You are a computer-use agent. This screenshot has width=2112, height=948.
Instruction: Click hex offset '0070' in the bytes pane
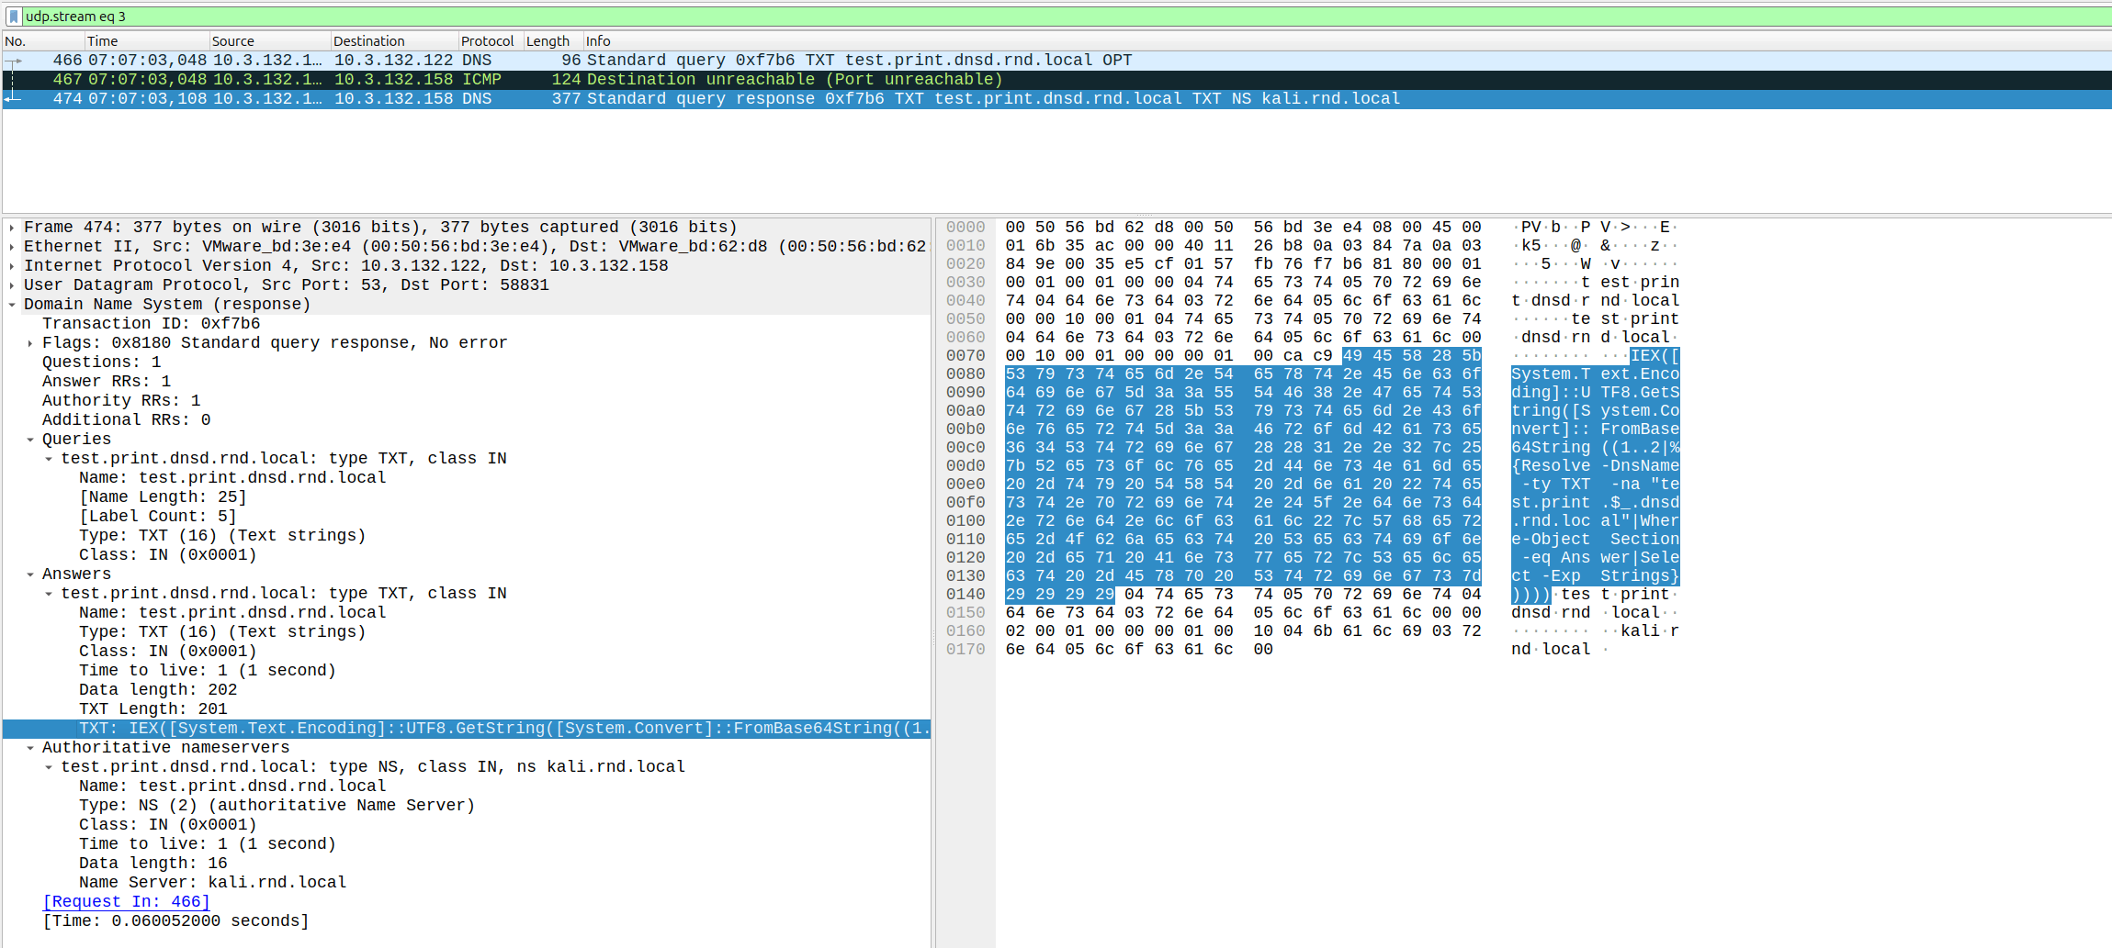(x=966, y=356)
